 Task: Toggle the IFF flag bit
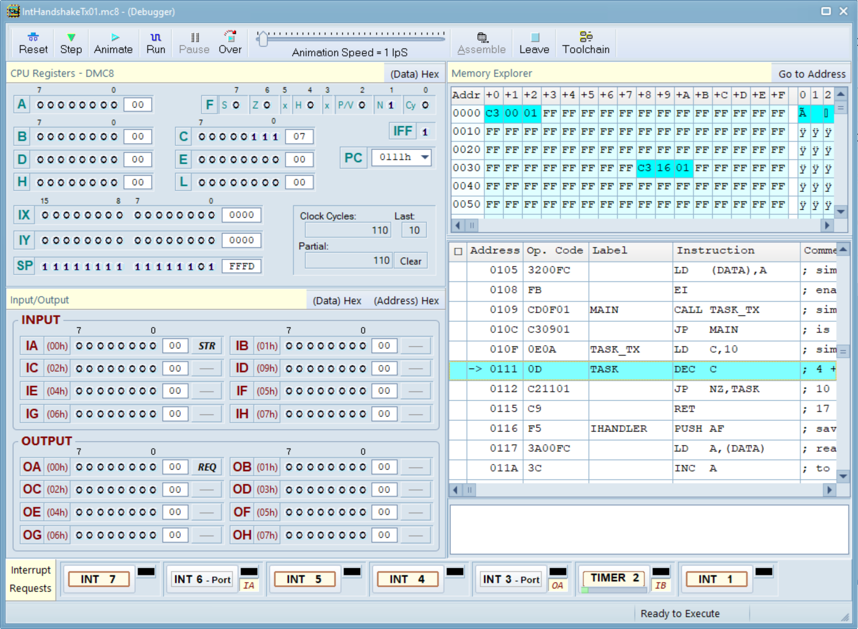click(x=426, y=132)
